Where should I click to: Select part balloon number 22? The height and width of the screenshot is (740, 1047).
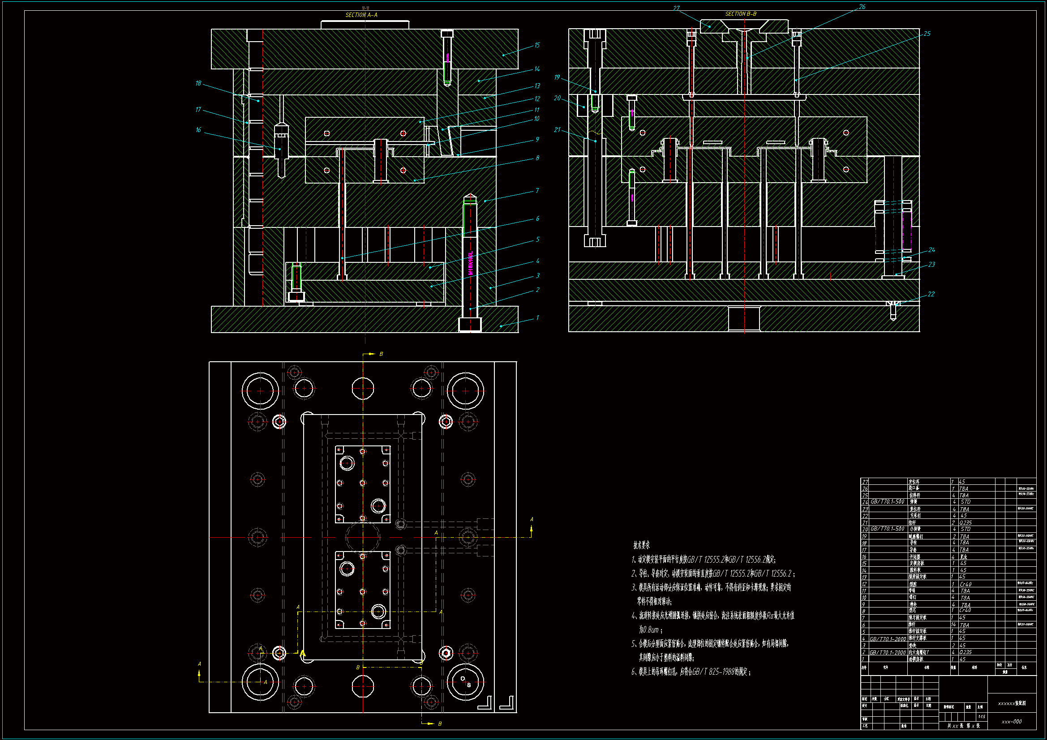931,294
